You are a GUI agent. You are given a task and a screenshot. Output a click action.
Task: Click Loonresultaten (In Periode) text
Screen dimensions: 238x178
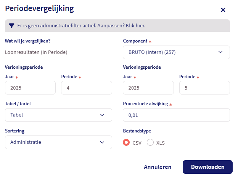click(x=36, y=52)
